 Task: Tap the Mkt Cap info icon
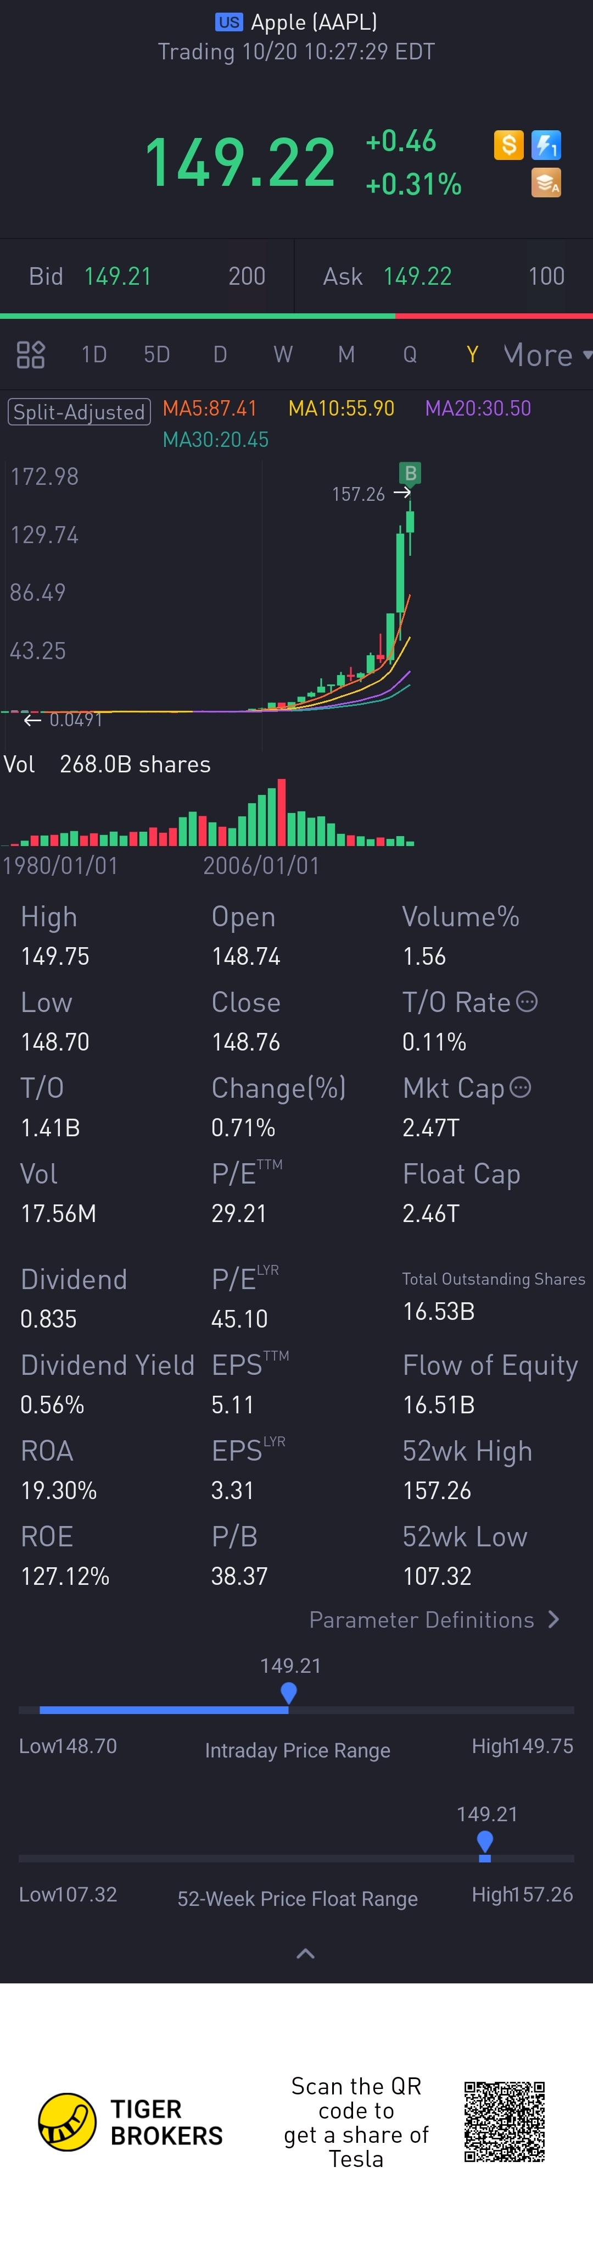pyautogui.click(x=520, y=1087)
